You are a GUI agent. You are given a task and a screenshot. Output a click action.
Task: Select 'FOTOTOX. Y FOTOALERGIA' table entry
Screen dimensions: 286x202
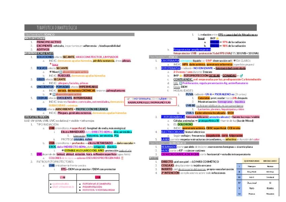(x=99, y=190)
